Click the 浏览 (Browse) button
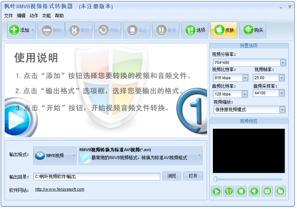The height and width of the screenshot is (209, 297). pyautogui.click(x=172, y=176)
